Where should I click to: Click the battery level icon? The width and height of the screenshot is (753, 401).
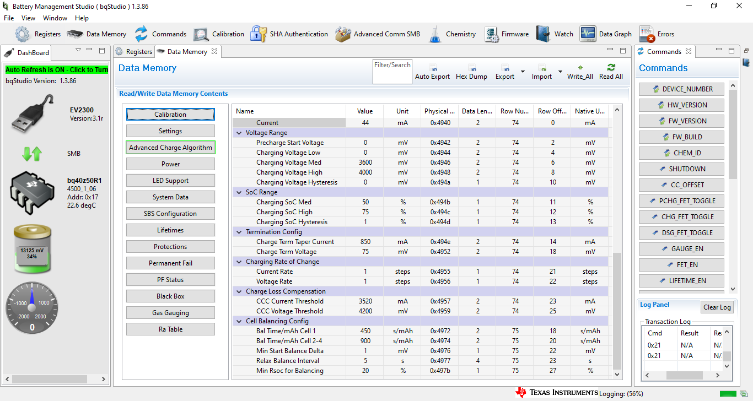[x=32, y=250]
